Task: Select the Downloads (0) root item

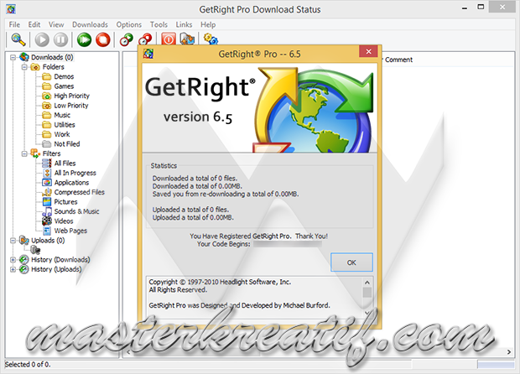Action: coord(52,57)
